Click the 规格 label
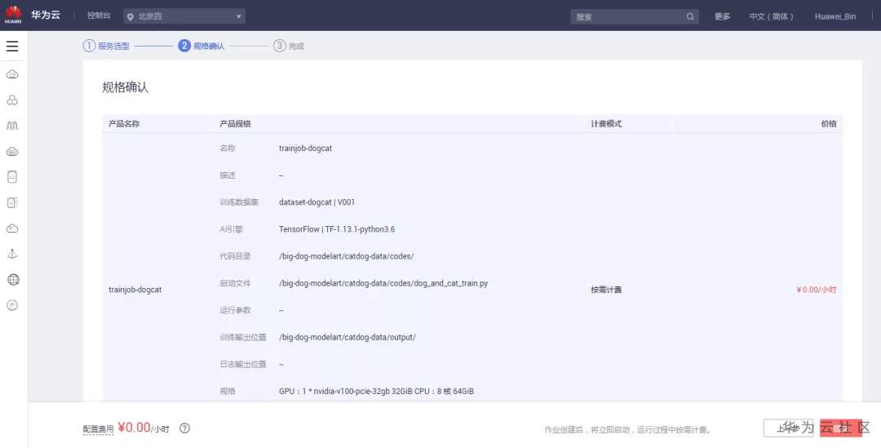The width and height of the screenshot is (881, 448). [228, 391]
